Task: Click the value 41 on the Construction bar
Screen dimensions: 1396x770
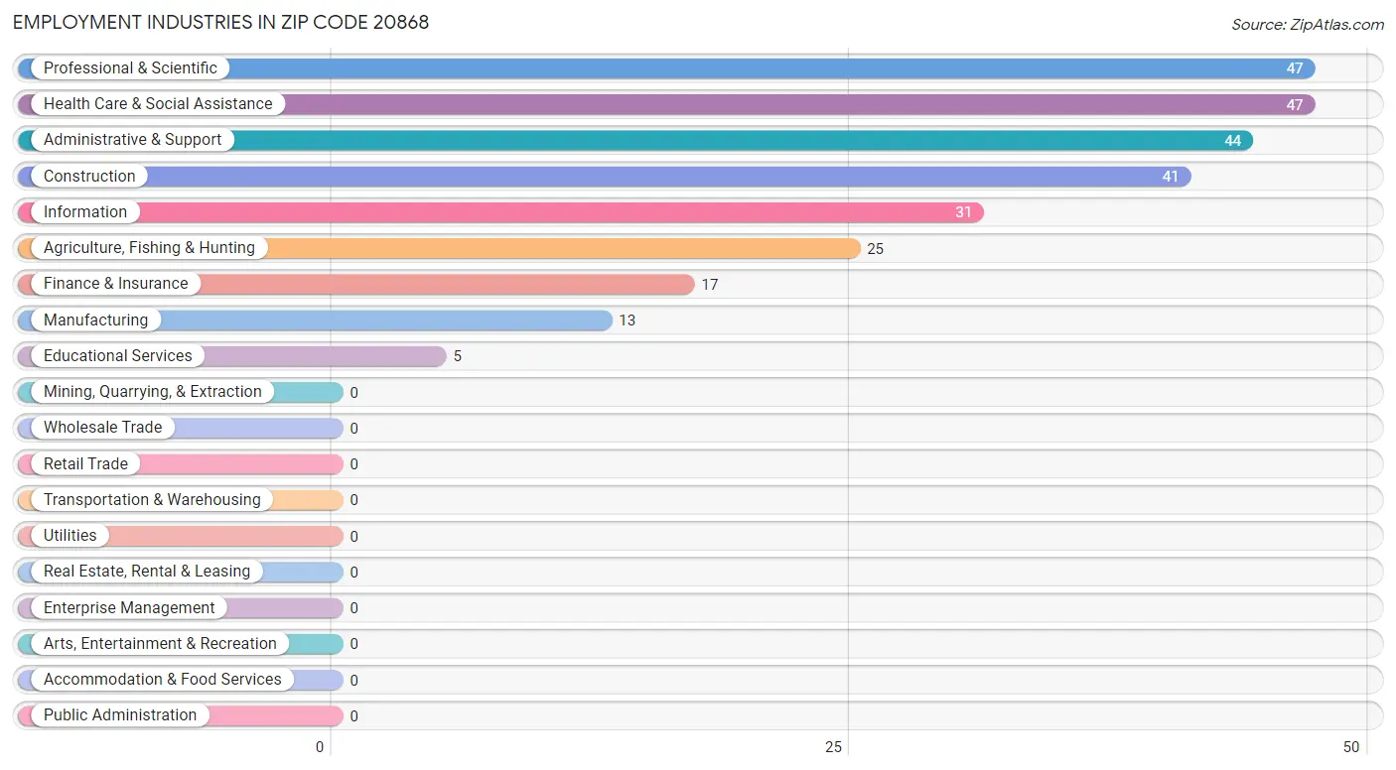Action: coord(1171,177)
